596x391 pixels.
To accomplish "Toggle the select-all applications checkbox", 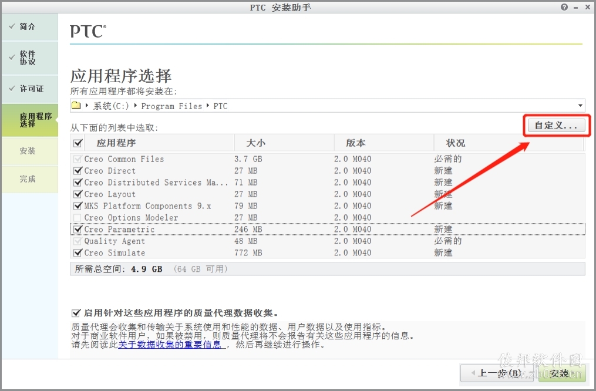I will [x=78, y=143].
